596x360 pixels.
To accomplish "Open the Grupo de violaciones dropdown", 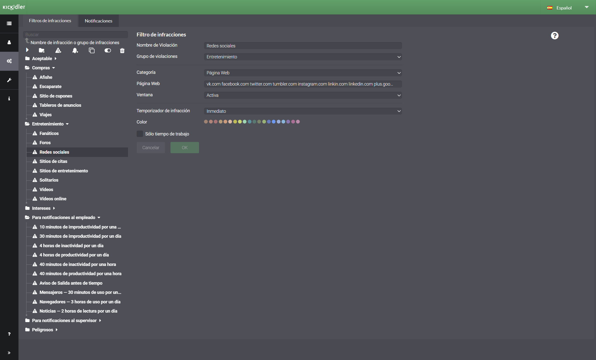I will point(303,57).
